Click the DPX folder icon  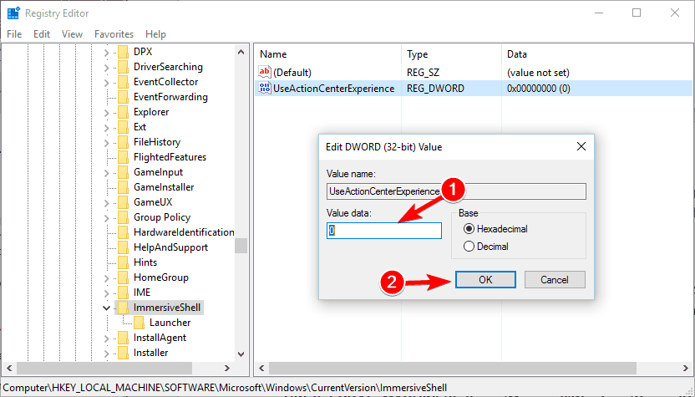(124, 52)
